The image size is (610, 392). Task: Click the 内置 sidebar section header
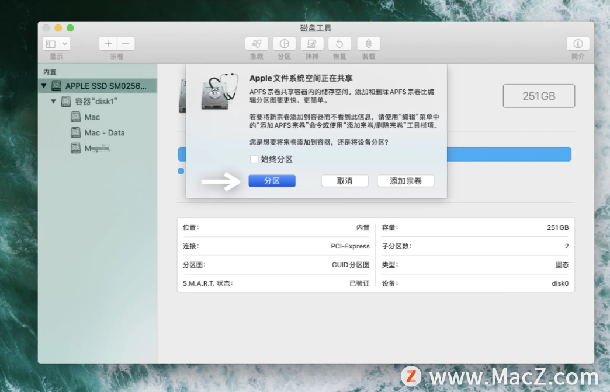(x=50, y=72)
